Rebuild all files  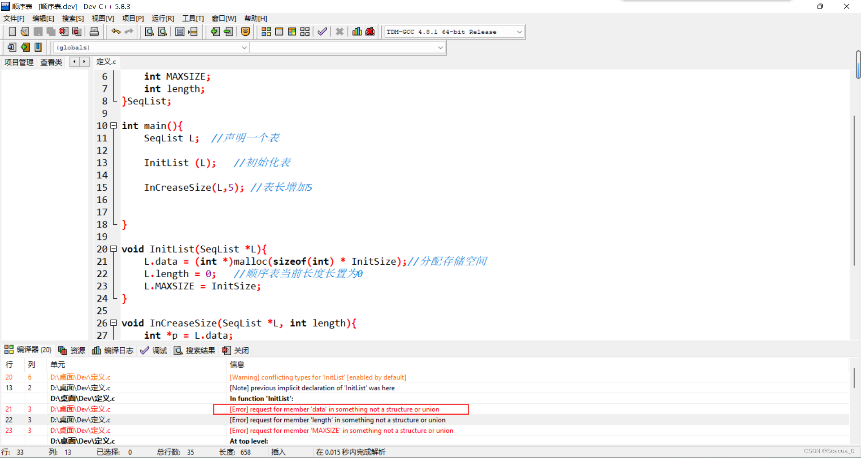(304, 31)
